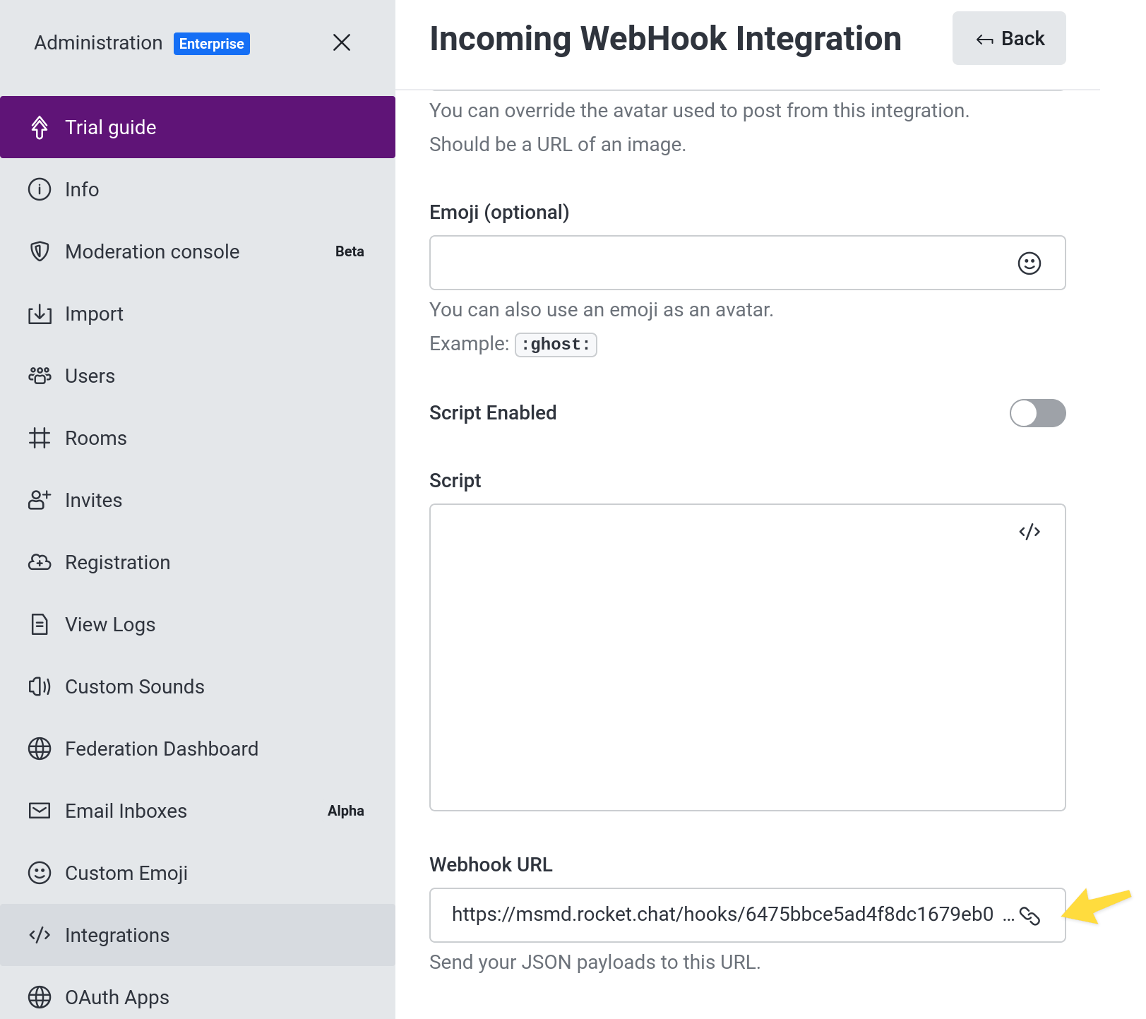Click the Import download icon
Screen dimensions: 1146x1019
40,314
